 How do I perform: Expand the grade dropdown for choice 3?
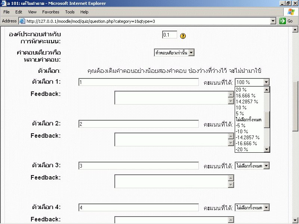(266, 165)
